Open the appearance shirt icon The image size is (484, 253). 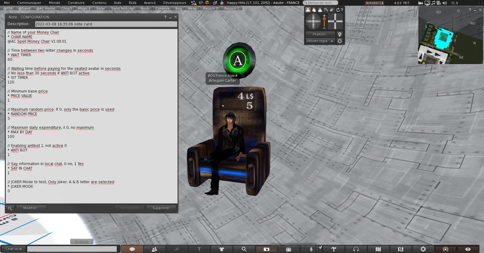[222, 249]
